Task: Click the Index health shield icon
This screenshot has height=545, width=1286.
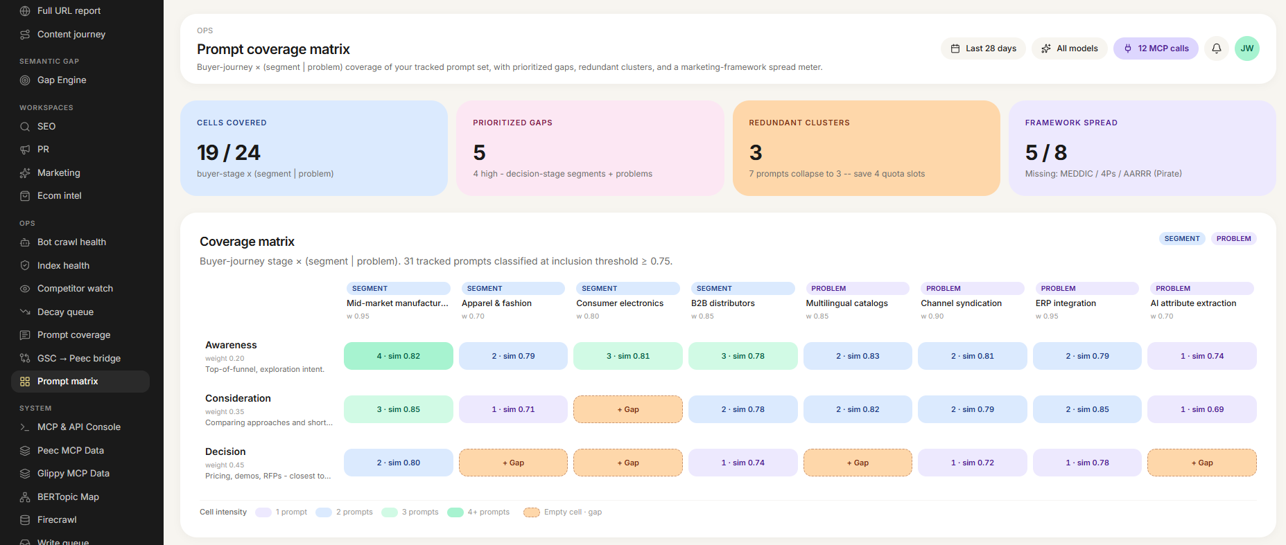Action: (25, 266)
